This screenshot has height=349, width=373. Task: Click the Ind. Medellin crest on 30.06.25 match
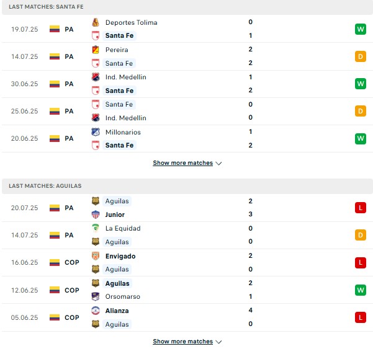pyautogui.click(x=96, y=77)
